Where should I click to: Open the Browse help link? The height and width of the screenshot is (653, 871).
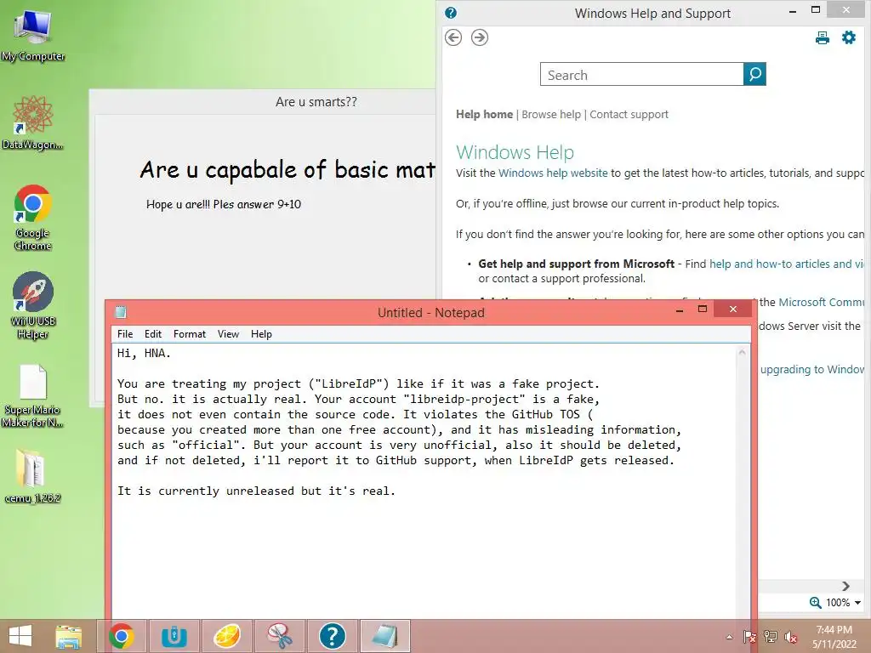pyautogui.click(x=551, y=114)
